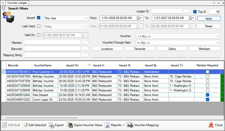Click the Edit Selected pencil icon

26,125
